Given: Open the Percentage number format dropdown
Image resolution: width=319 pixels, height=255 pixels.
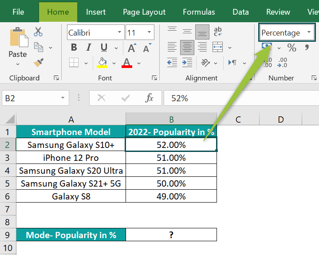Looking at the screenshot, I should point(309,32).
